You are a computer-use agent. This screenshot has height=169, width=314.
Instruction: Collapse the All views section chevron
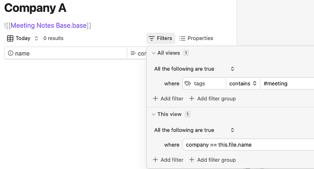154,53
